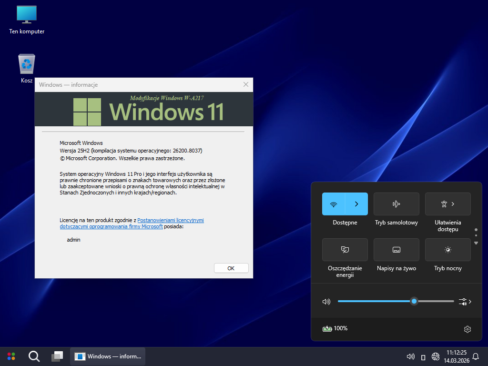Click the volume icon in system tray
This screenshot has height=366, width=488.
pos(410,356)
